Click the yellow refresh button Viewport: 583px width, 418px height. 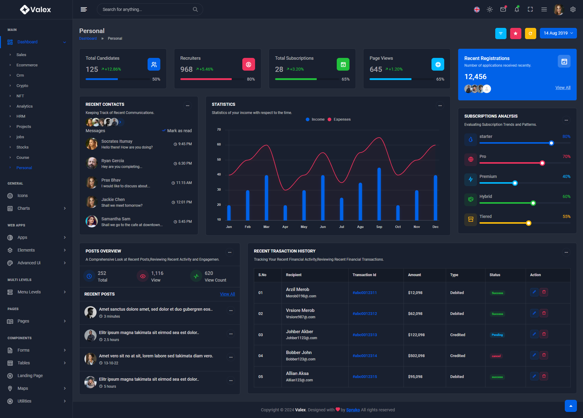point(530,33)
